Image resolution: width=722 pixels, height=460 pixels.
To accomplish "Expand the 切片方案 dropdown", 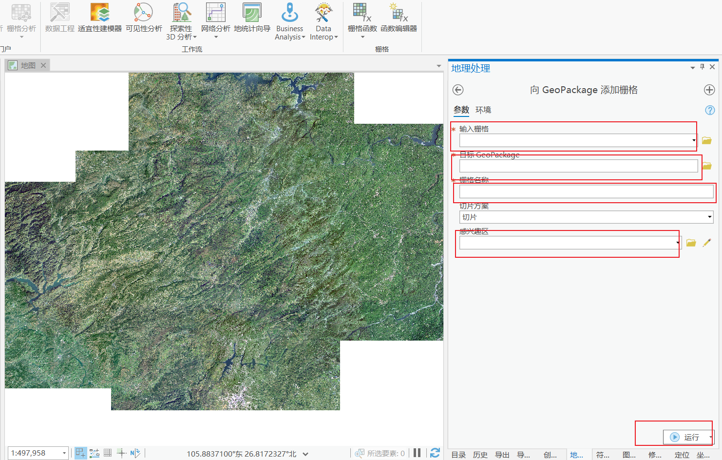I will point(709,217).
